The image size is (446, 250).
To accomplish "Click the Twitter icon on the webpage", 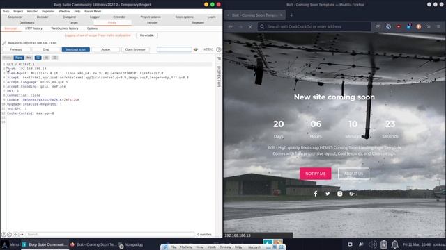I will tap(328, 194).
